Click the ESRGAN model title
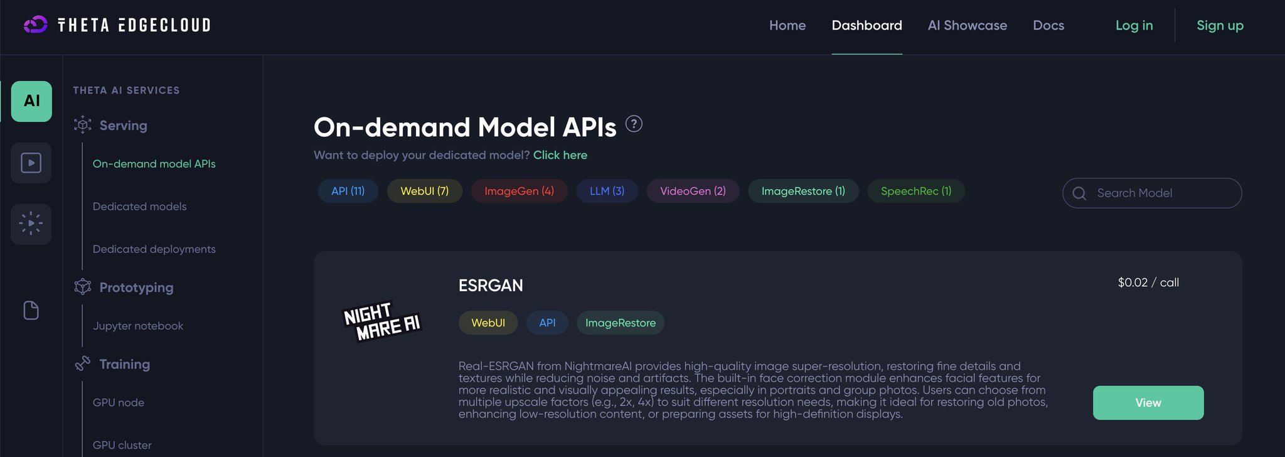The image size is (1285, 457). tap(490, 286)
